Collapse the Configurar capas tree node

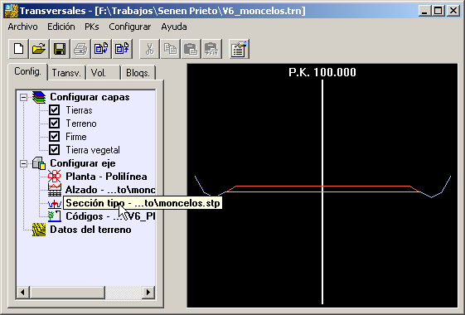[23, 97]
